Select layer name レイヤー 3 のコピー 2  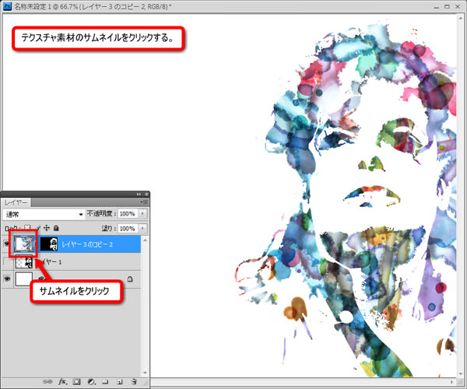click(x=87, y=244)
